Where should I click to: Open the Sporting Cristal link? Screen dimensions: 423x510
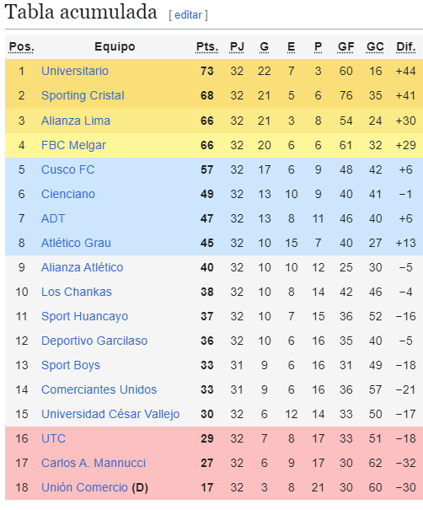[x=83, y=95]
